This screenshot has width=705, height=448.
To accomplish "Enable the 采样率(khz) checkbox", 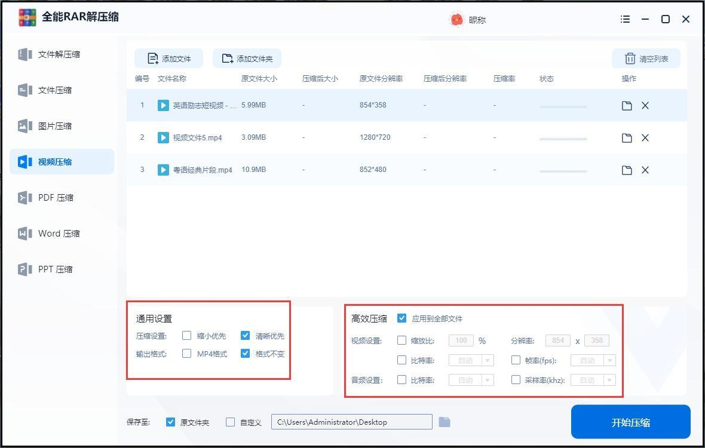I will tap(516, 380).
